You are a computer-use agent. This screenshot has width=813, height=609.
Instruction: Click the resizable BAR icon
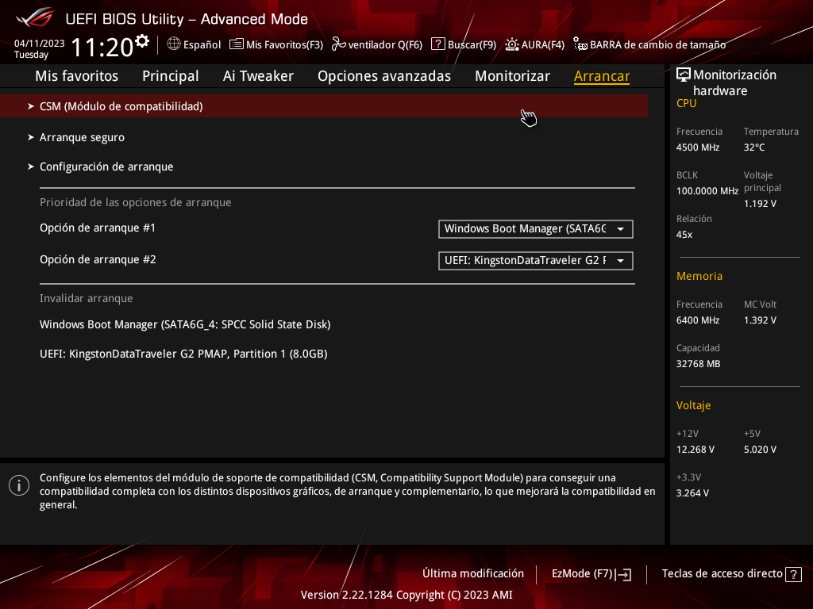coord(580,44)
